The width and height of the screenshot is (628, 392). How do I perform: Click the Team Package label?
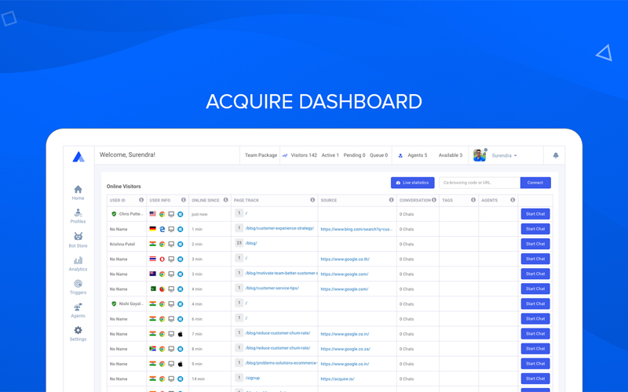click(x=261, y=155)
